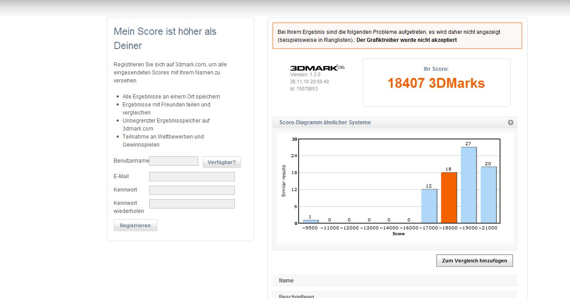Click the small ~9500 chart bar
The width and height of the screenshot is (570, 298).
(311, 221)
